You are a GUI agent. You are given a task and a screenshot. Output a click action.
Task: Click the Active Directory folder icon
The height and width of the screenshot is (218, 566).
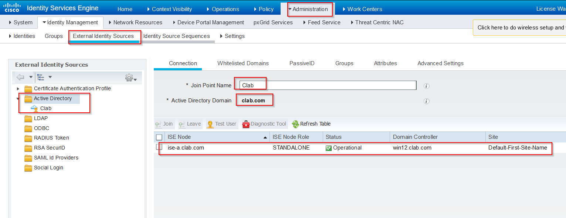point(28,99)
